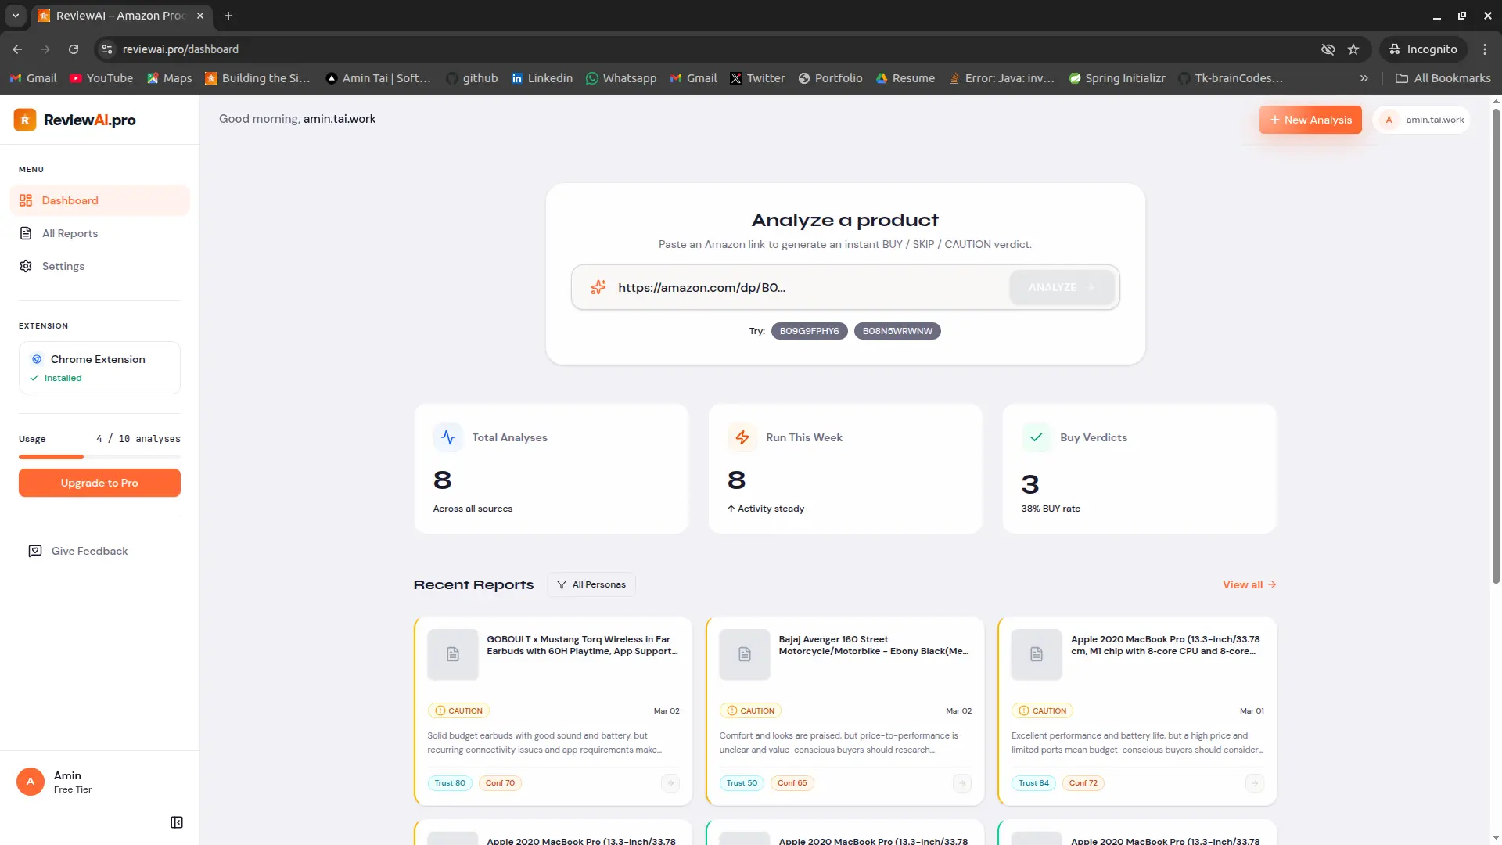Click Trust 50 tag
Viewport: 1502px width, 845px height.
(x=742, y=783)
